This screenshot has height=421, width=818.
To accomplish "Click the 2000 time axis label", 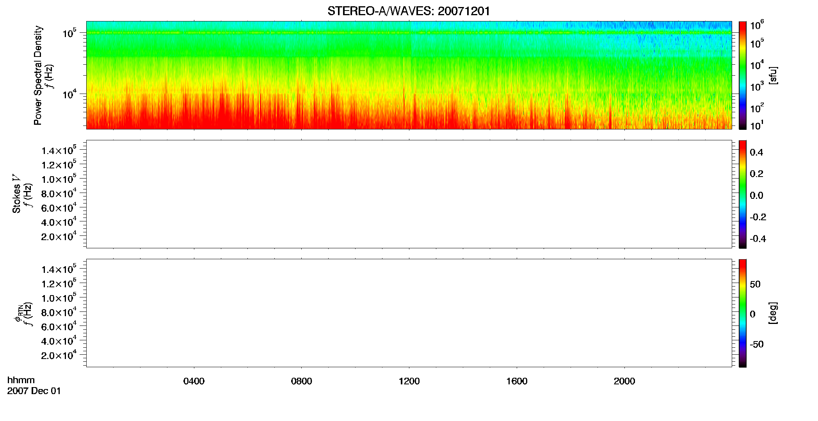I will click(x=624, y=381).
